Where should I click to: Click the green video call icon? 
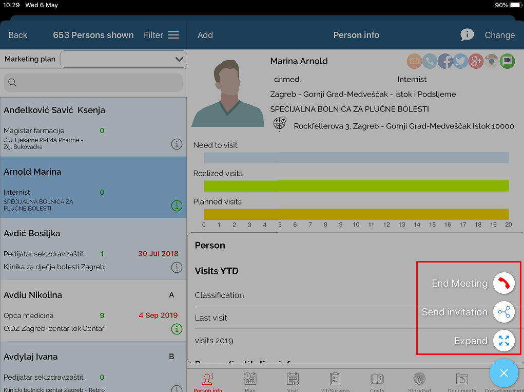[x=507, y=61]
